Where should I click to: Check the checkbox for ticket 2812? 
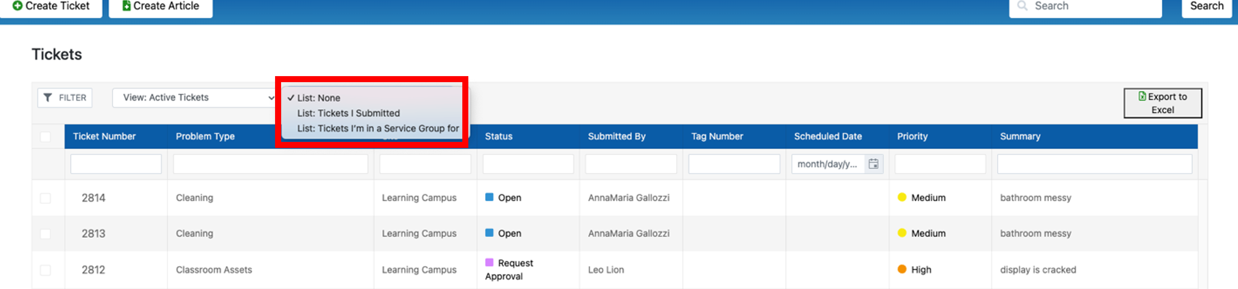pyautogui.click(x=45, y=270)
